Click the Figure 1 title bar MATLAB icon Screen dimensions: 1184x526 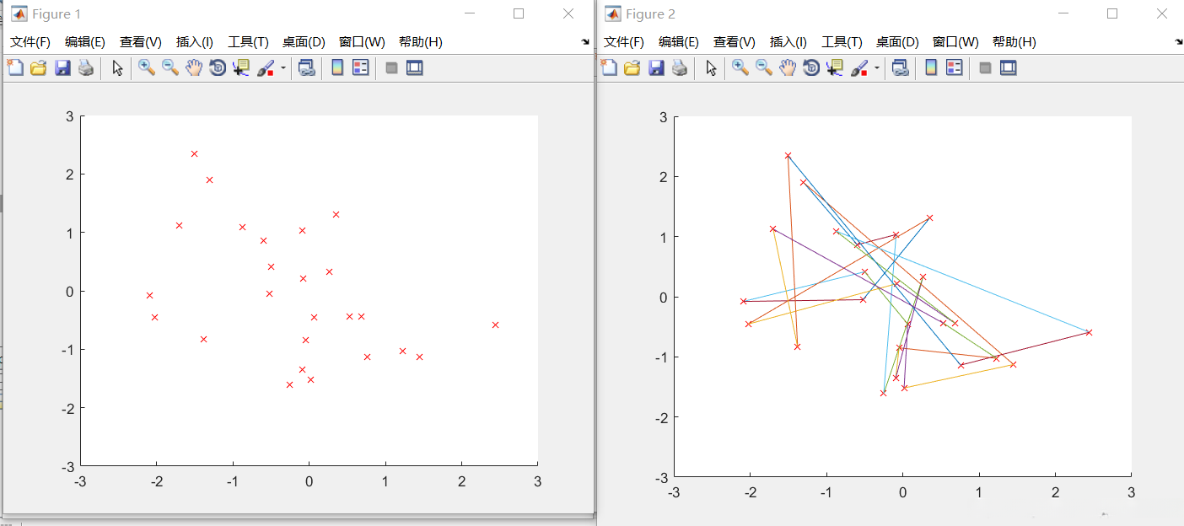(x=19, y=14)
